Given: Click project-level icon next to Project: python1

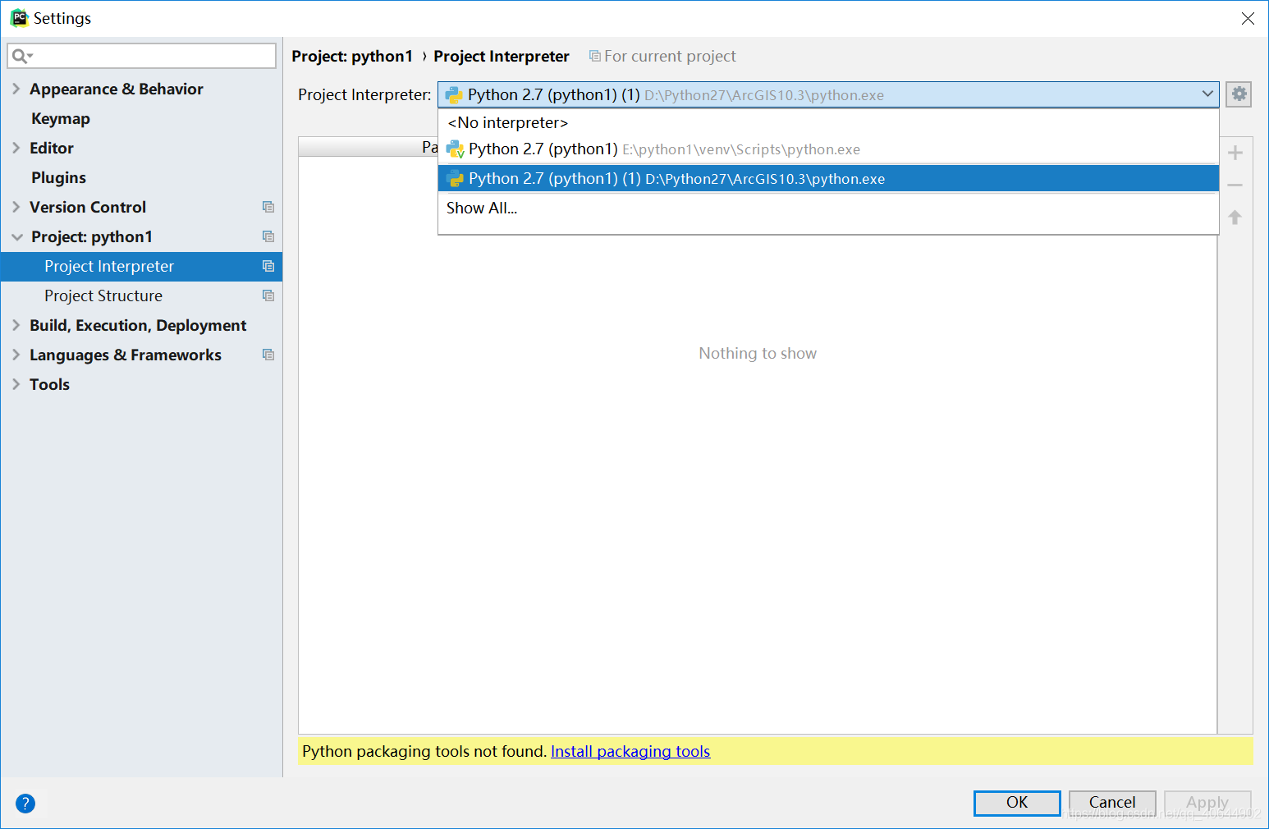Looking at the screenshot, I should [x=268, y=236].
